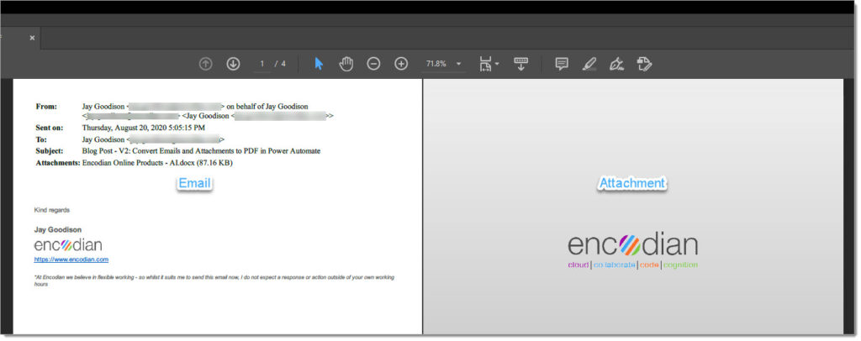Open the stamp and edit tool icon
Viewport: 861px width, 341px height.
644,64
